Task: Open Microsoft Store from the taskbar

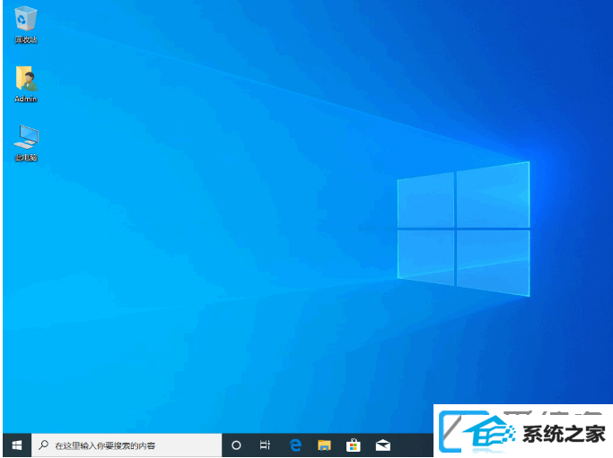Action: (x=354, y=445)
